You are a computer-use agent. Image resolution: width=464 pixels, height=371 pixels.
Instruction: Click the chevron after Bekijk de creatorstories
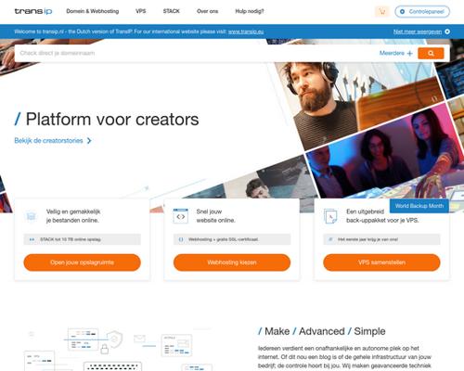coord(89,141)
